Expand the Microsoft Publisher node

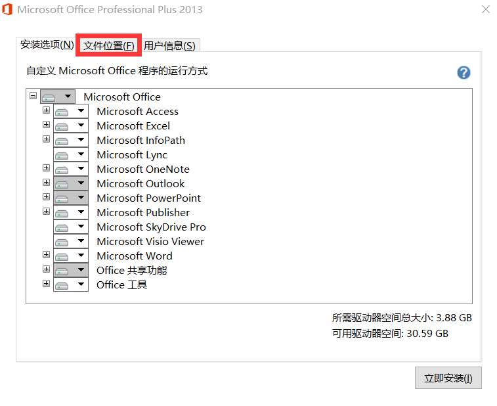tap(46, 211)
